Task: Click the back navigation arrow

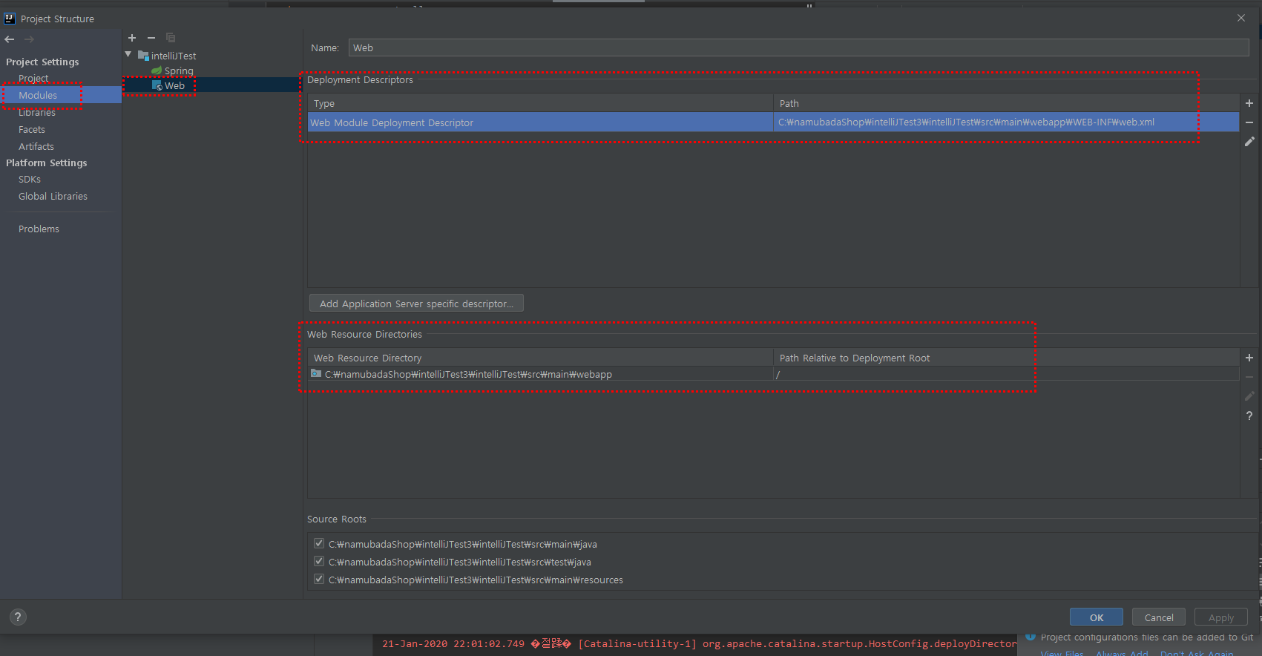Action: pyautogui.click(x=10, y=39)
